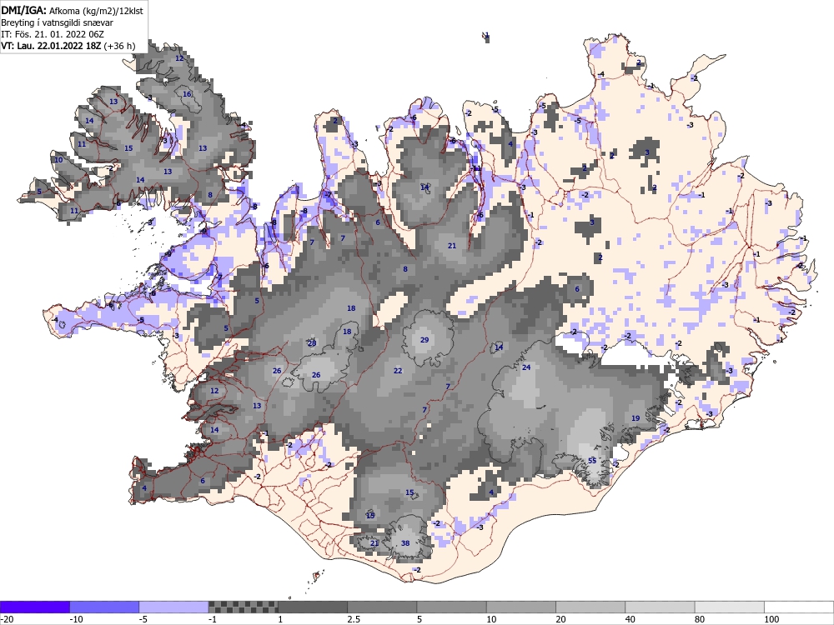
Task: Click the "IT: Fös. 21. 01. 2022 06Z" line
Action: tap(52, 34)
